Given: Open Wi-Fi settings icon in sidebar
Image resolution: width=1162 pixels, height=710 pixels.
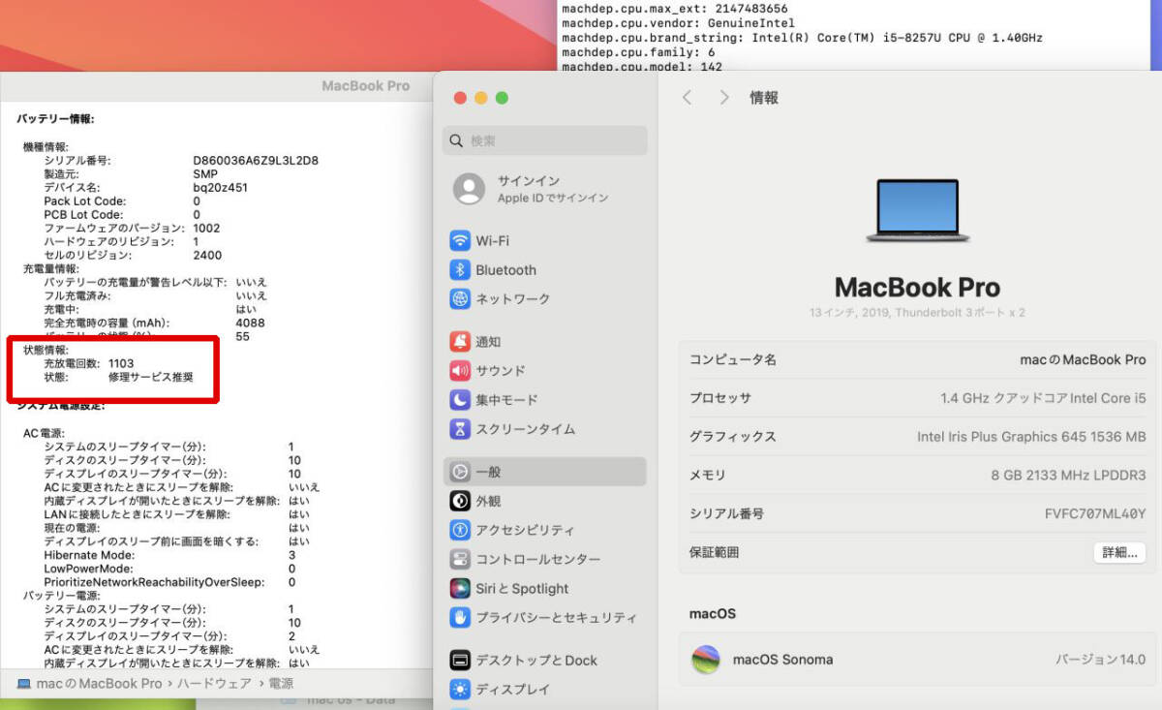Looking at the screenshot, I should (x=460, y=240).
